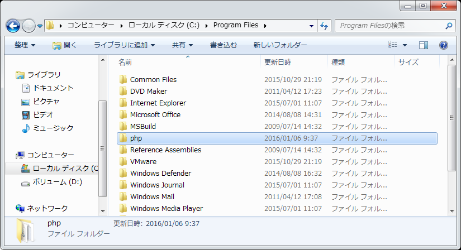Open the 共有 menu

(x=182, y=45)
